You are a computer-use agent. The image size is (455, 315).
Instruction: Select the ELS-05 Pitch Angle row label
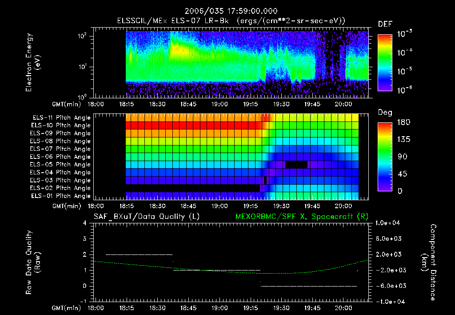[x=60, y=165]
